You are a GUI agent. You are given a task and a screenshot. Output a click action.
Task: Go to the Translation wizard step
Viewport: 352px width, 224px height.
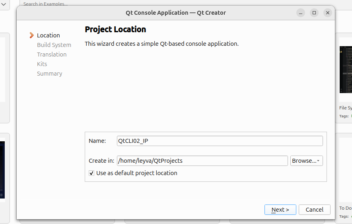(52, 55)
